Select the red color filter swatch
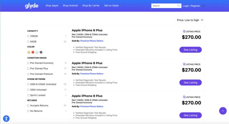The height and width of the screenshot is (124, 229). click(x=33, y=52)
